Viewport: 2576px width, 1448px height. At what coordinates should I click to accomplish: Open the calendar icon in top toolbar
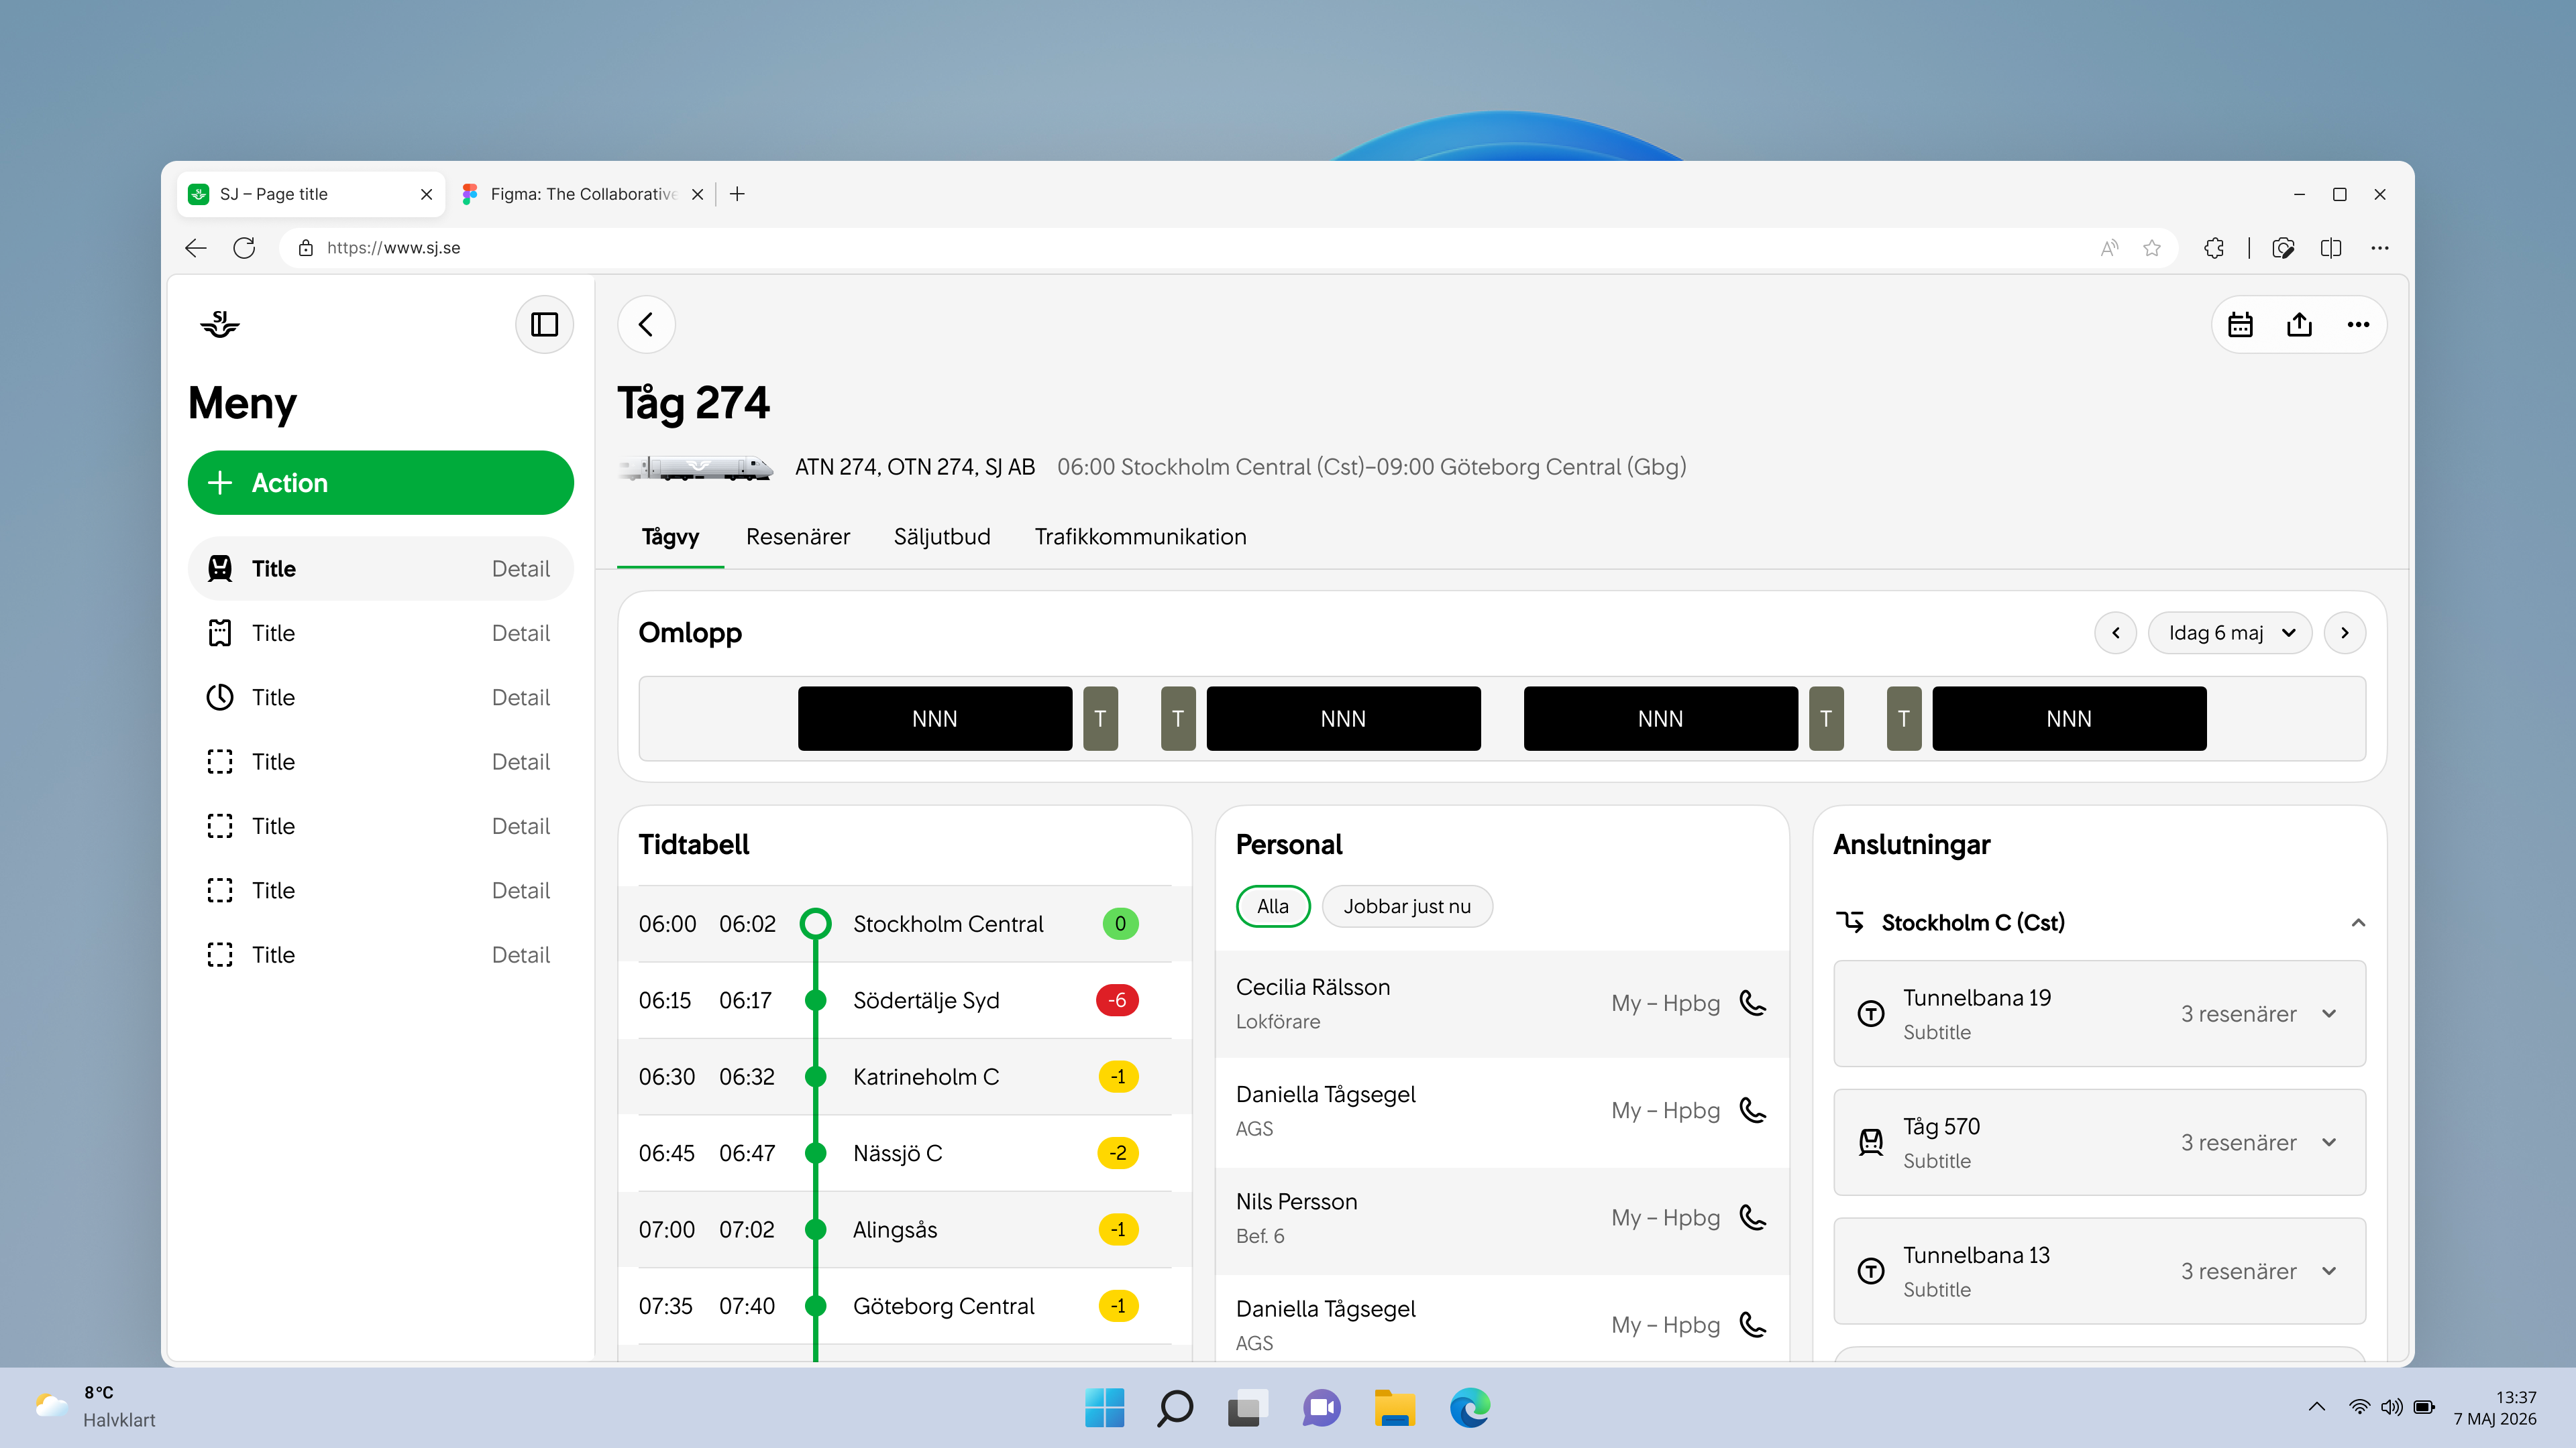pyautogui.click(x=2240, y=324)
